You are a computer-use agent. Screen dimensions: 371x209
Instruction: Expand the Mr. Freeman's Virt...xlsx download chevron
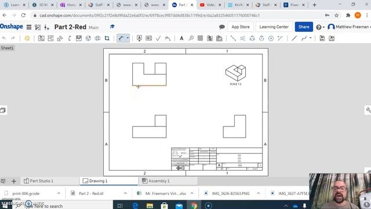192,193
